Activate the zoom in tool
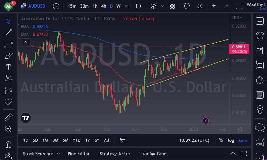This screenshot has height=160, width=267. click(8, 129)
